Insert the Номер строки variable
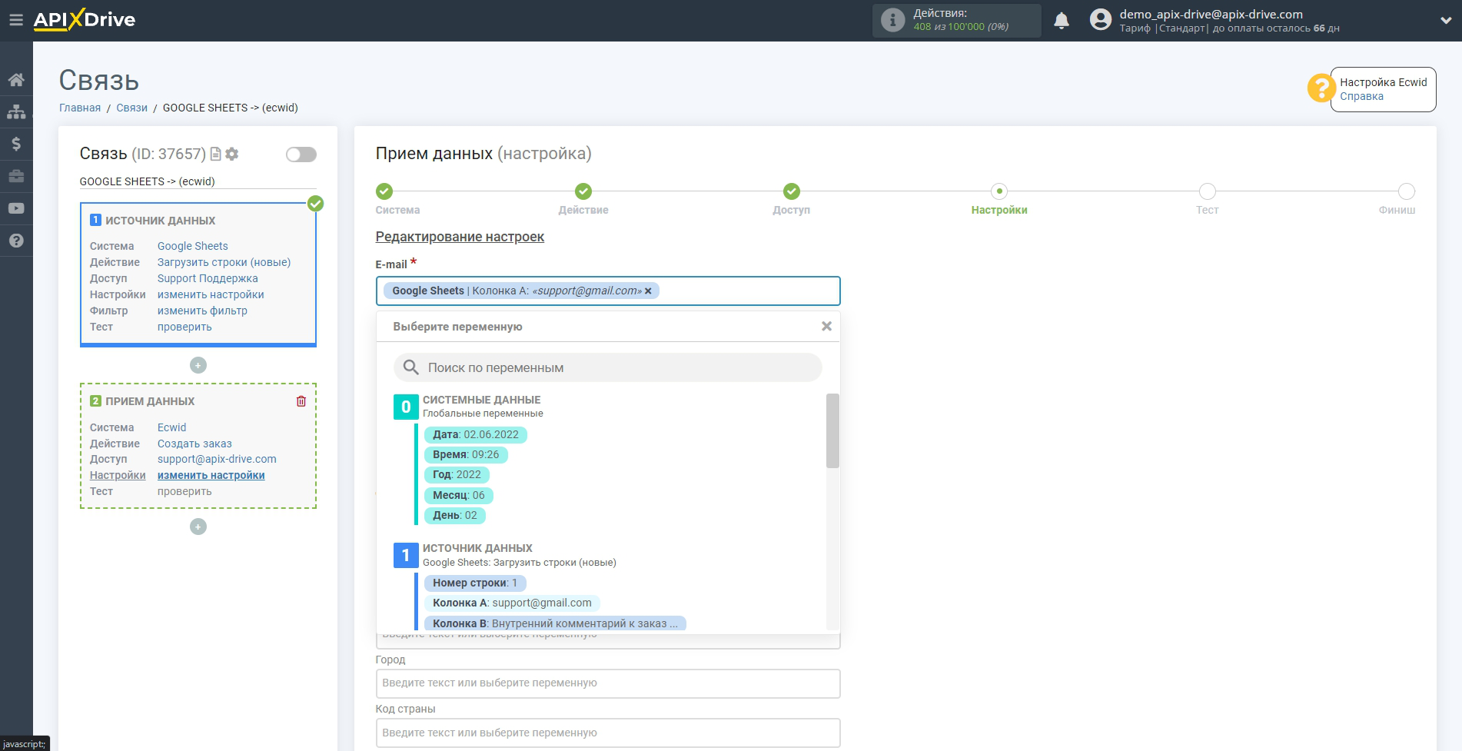This screenshot has height=751, width=1462. pos(475,583)
